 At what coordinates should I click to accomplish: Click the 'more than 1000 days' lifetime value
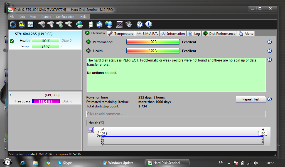(x=154, y=102)
